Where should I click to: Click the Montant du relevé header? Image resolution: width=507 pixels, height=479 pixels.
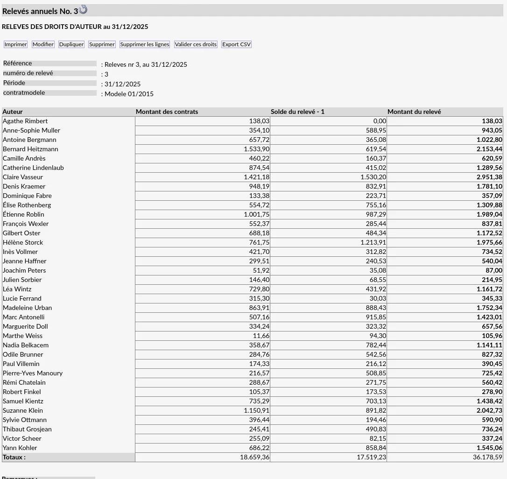coord(414,112)
